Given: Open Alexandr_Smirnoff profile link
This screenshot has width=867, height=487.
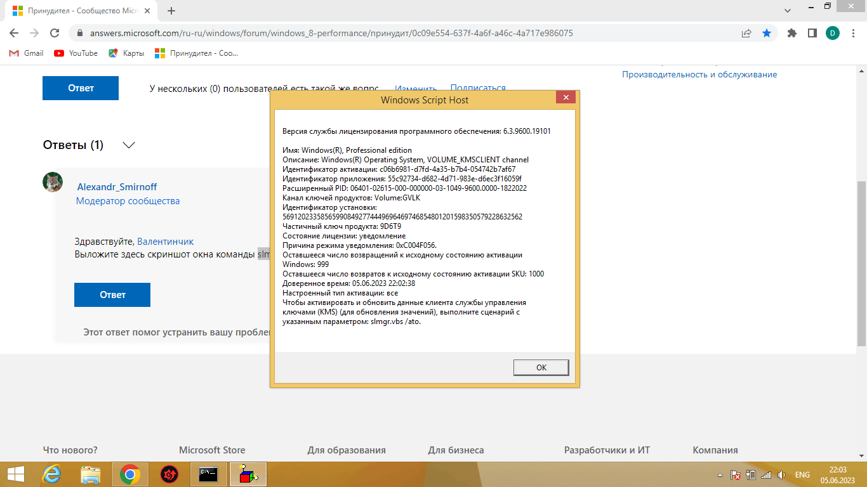Looking at the screenshot, I should [117, 186].
